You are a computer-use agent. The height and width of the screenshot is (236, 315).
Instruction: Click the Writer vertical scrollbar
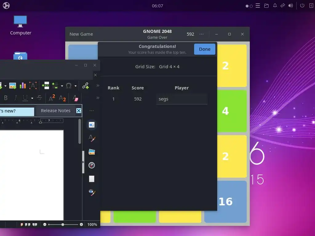pyautogui.click(x=80, y=132)
